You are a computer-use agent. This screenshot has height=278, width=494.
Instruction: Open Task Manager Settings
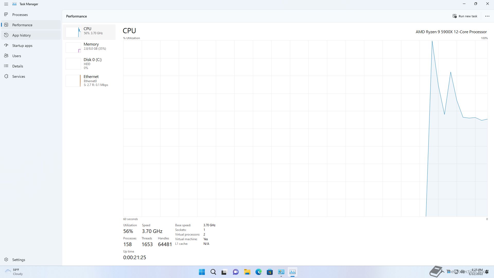[x=31, y=260]
